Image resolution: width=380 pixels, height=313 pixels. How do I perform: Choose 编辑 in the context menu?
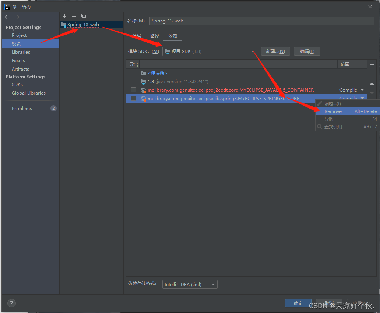point(348,104)
